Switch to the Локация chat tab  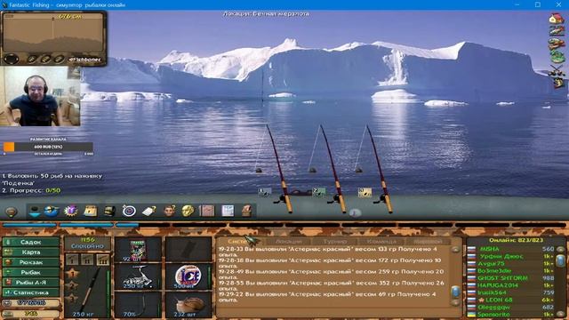pyautogui.click(x=288, y=241)
